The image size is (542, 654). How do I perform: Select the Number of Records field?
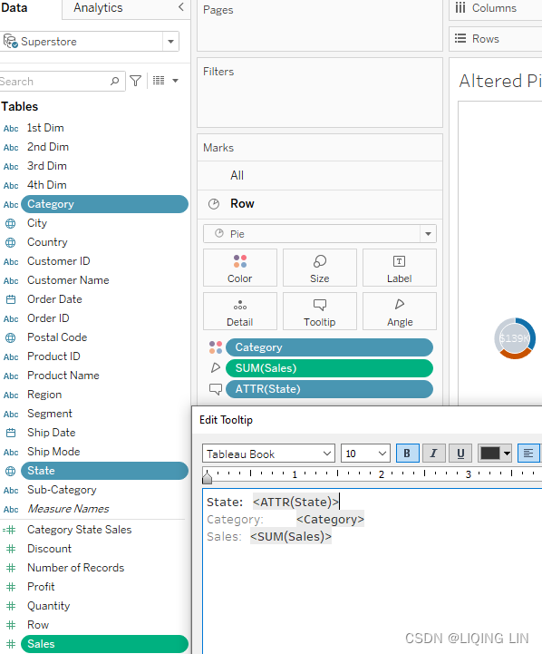click(76, 568)
